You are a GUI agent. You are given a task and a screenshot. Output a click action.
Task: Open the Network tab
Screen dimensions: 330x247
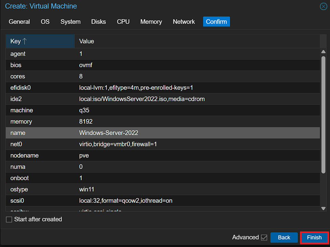184,22
